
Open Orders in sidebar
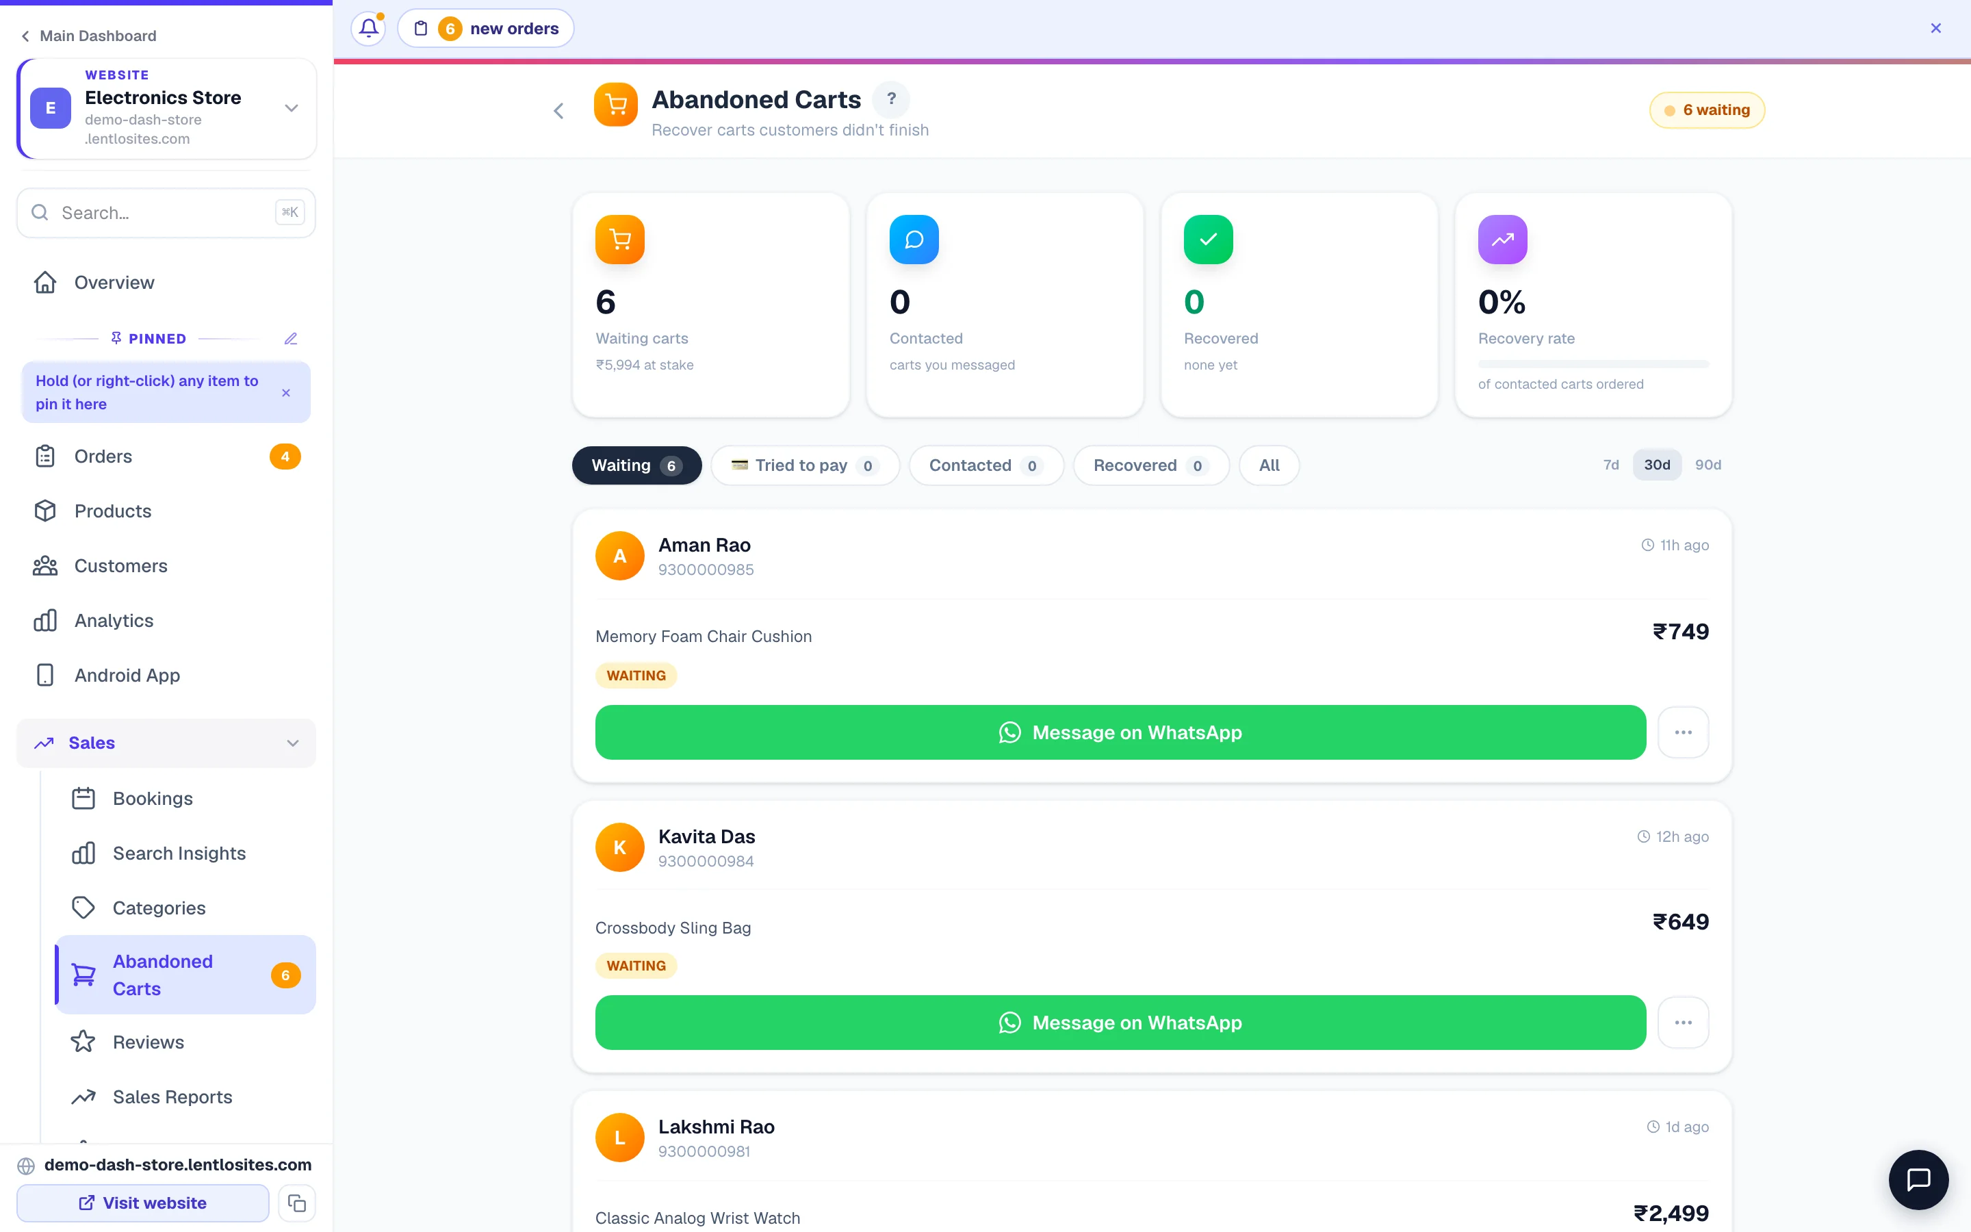(x=166, y=457)
